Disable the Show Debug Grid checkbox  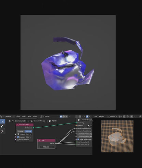(x=78, y=139)
